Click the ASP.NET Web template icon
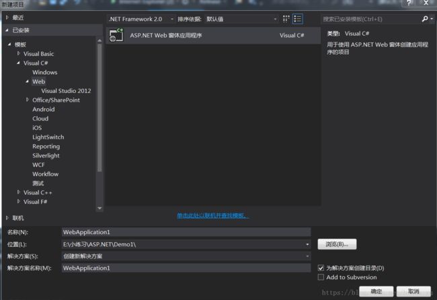The image size is (437, 300). pos(116,35)
